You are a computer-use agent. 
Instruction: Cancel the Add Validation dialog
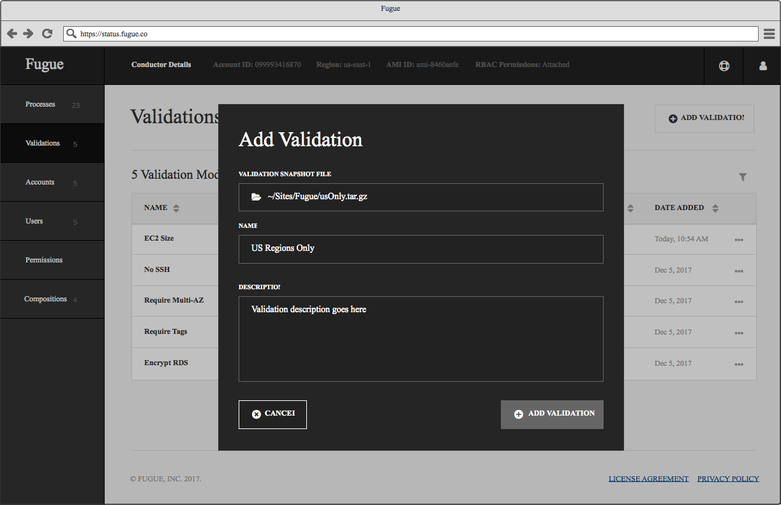[272, 414]
